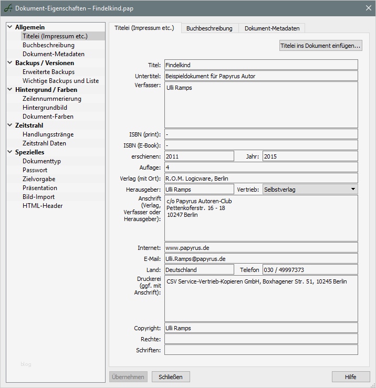Click the Verlag (mit Ort) field
Image resolution: width=376 pixels, height=388 pixels.
click(261, 178)
